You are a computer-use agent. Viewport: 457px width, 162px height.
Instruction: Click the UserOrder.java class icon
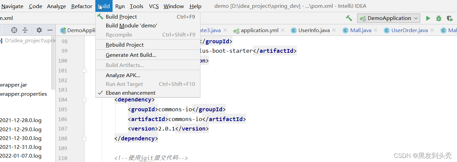tap(387, 30)
